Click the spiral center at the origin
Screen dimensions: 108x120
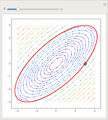click(x=56, y=64)
